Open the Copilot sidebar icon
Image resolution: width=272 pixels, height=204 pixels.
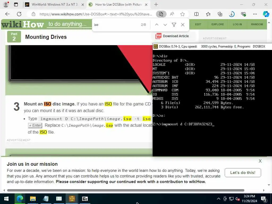(266, 14)
